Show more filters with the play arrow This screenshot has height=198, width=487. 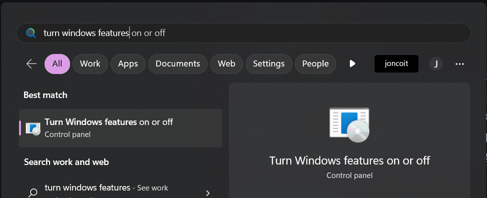[x=352, y=64]
